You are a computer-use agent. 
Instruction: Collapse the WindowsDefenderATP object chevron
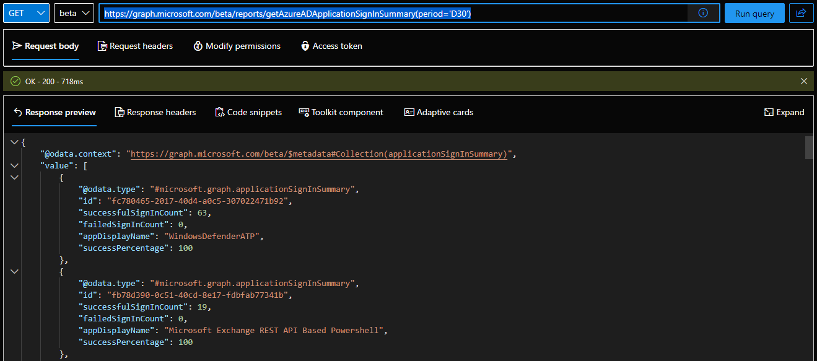[x=15, y=178]
